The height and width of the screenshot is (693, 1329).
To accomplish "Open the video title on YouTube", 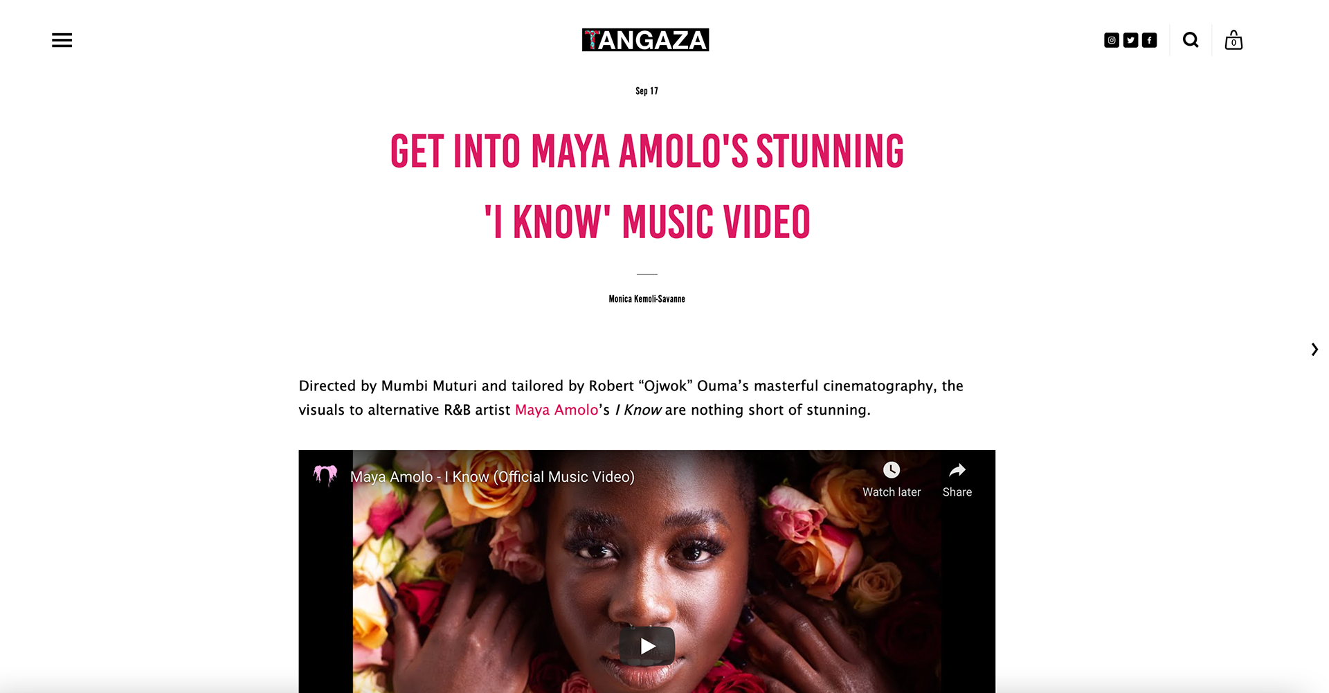I will [492, 477].
